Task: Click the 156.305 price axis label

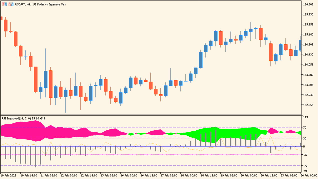Action: (x=308, y=5)
